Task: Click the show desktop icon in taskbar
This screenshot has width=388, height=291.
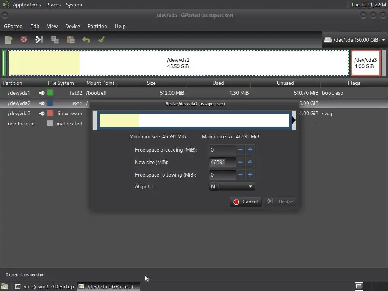Action: [x=5, y=286]
